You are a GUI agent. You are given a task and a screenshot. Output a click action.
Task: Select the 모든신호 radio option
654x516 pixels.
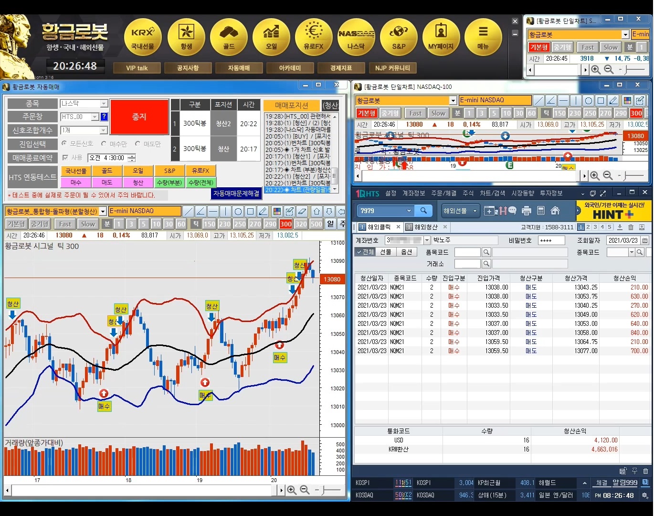[78, 144]
